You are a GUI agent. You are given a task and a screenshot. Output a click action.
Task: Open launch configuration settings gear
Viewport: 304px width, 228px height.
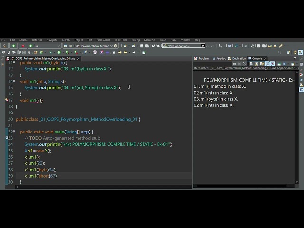115,46
